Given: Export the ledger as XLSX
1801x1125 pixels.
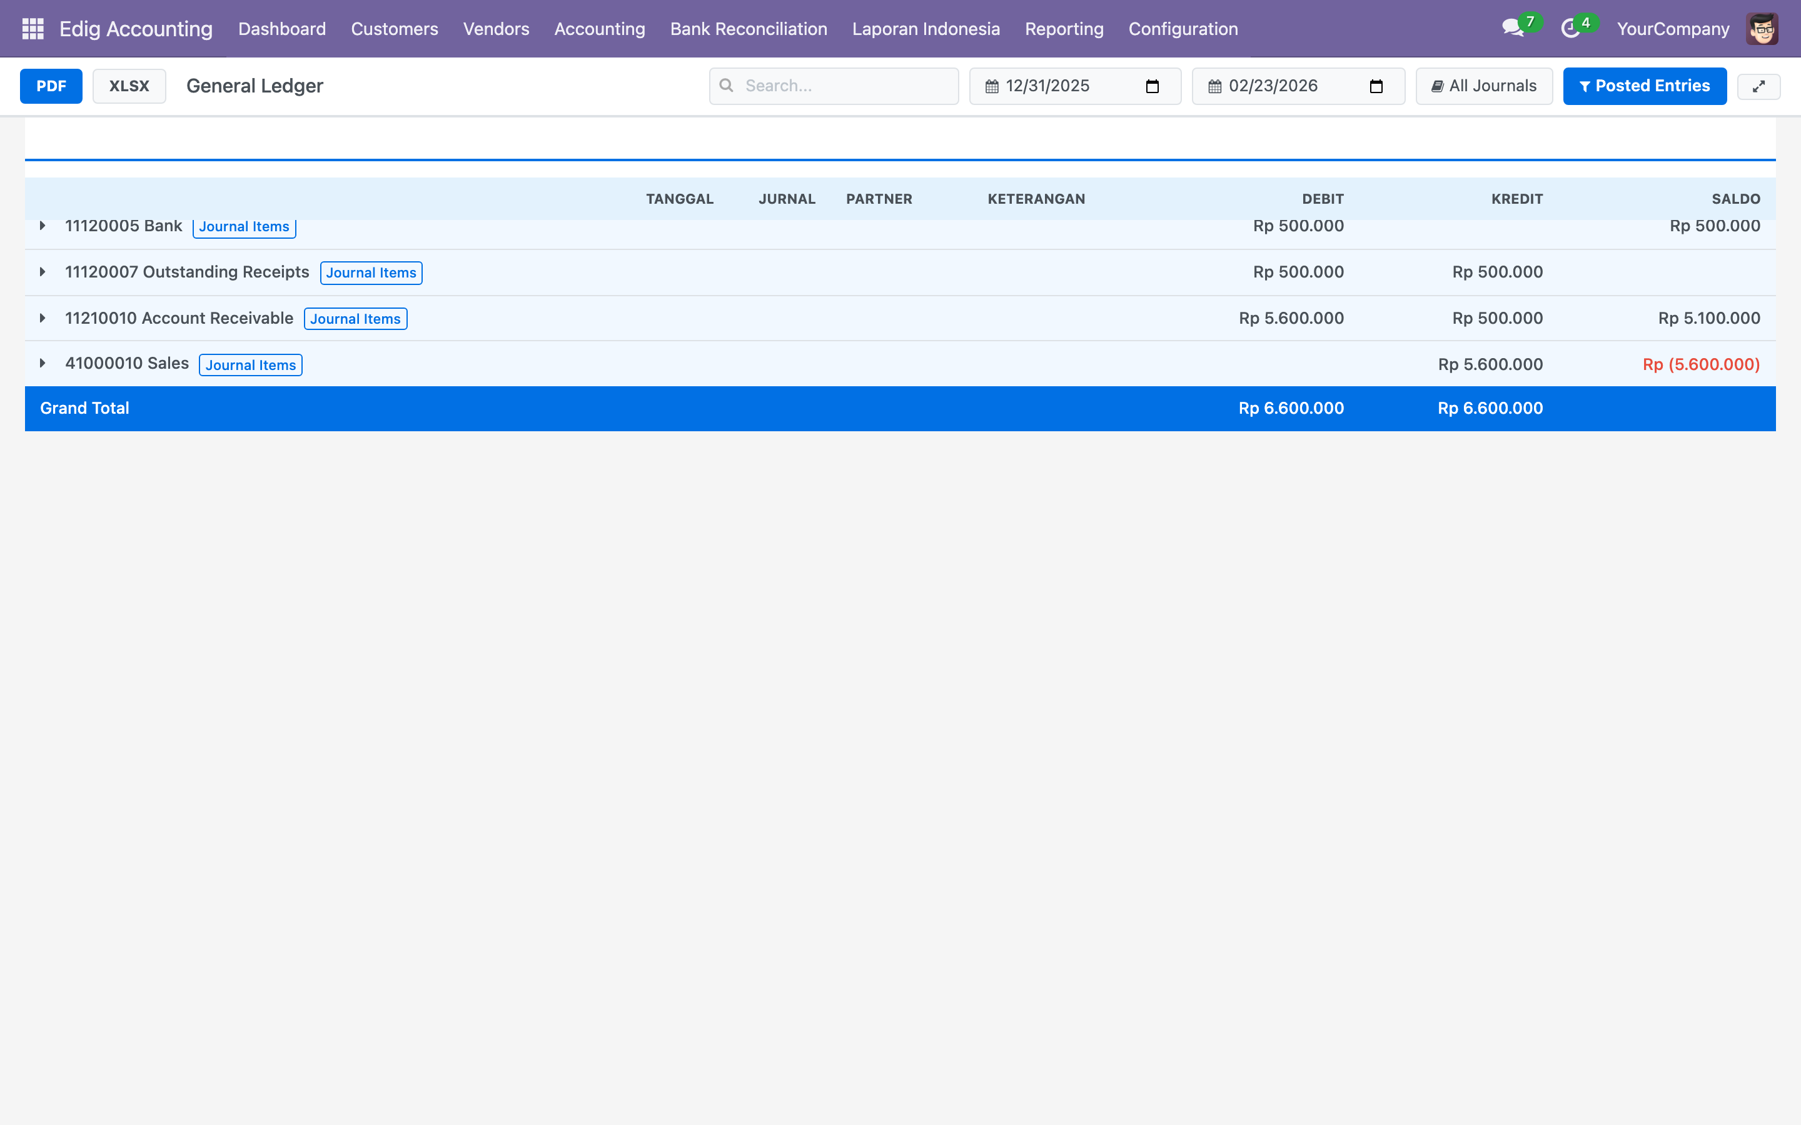Looking at the screenshot, I should click(129, 86).
